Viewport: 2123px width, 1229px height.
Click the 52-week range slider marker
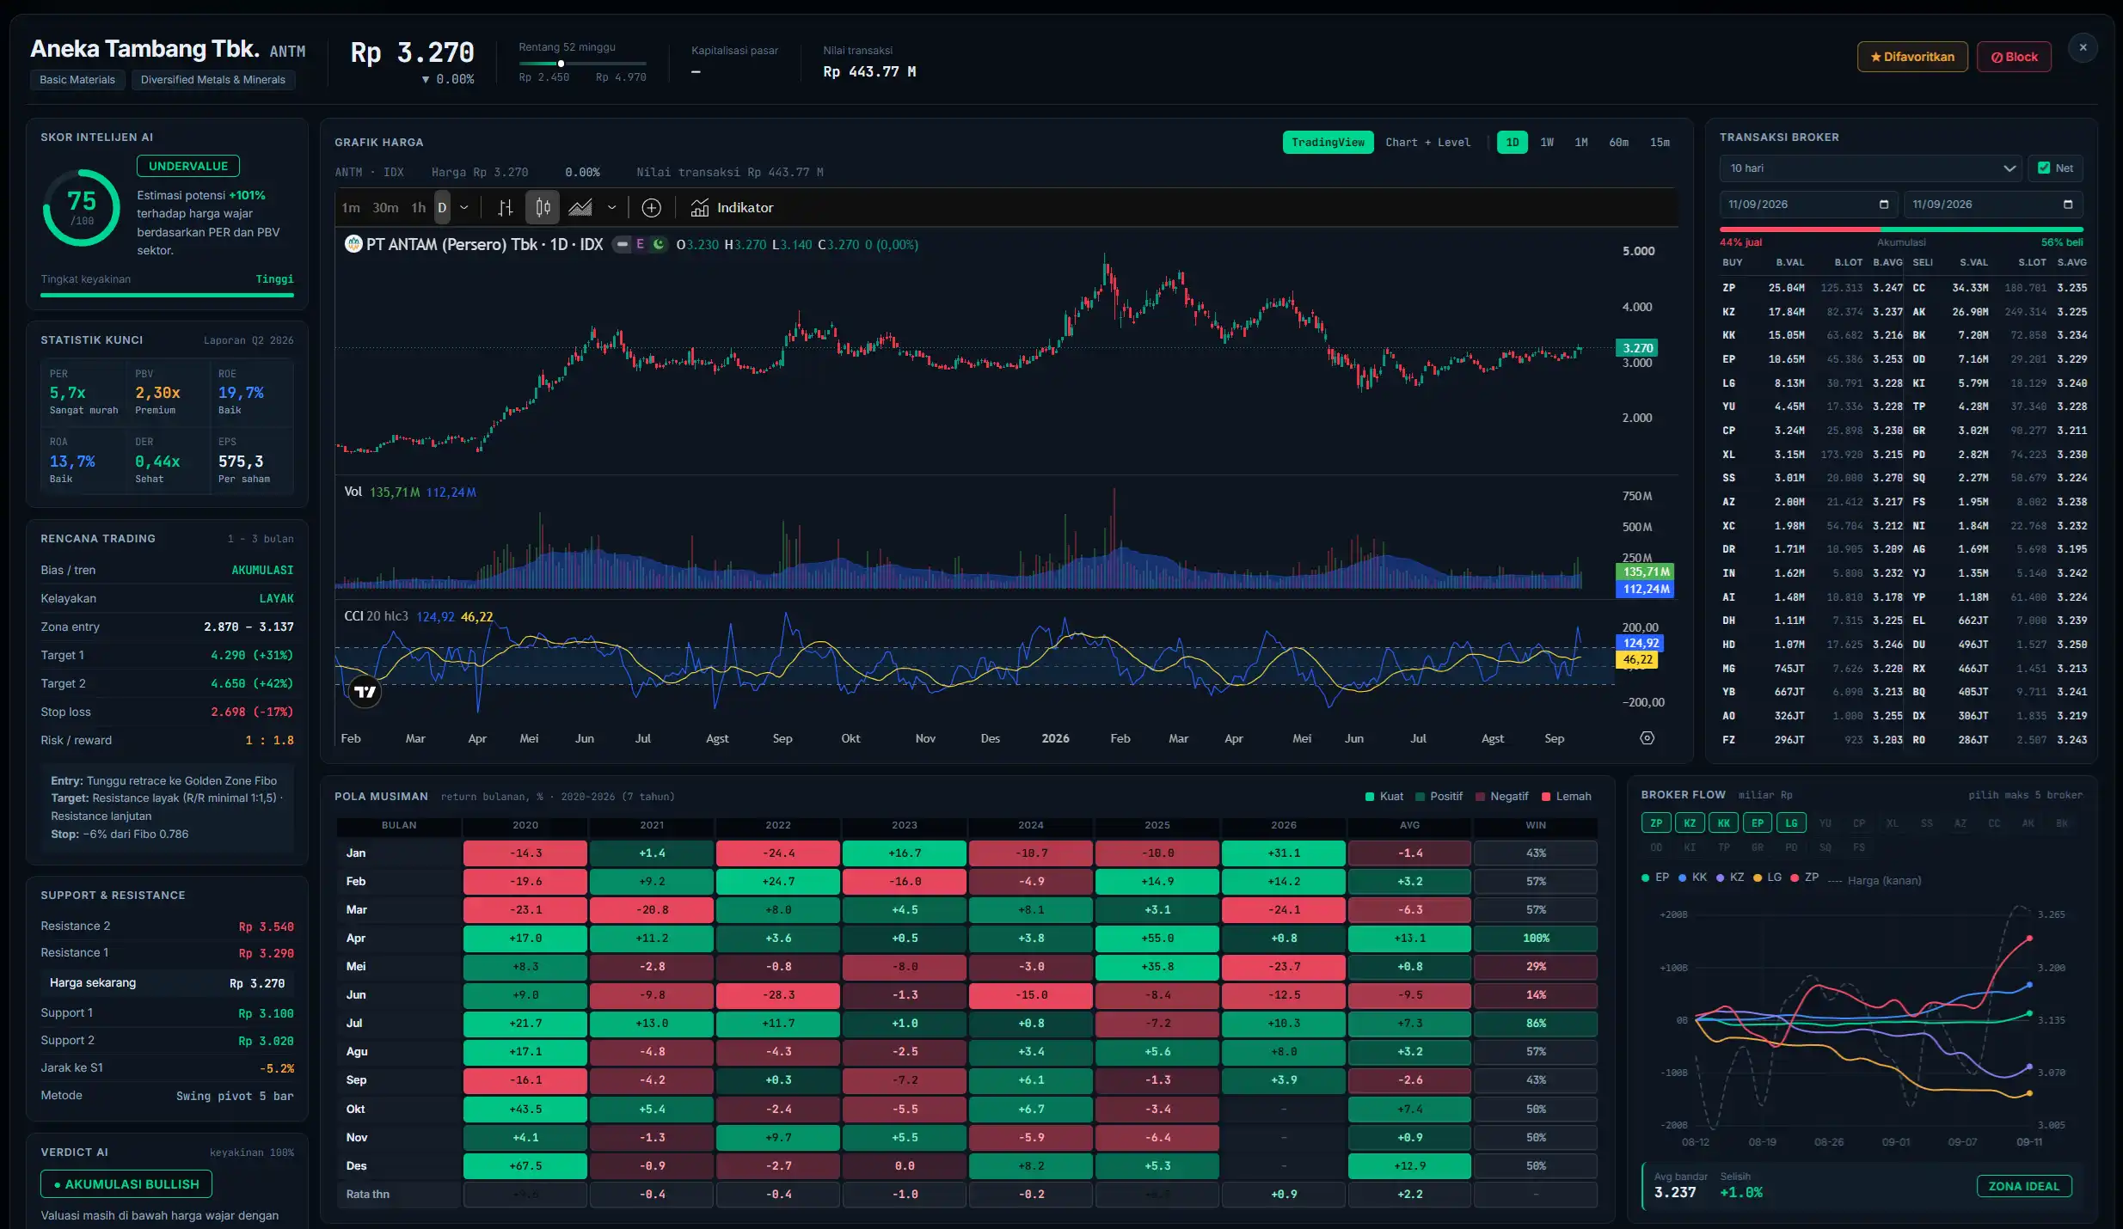click(561, 64)
